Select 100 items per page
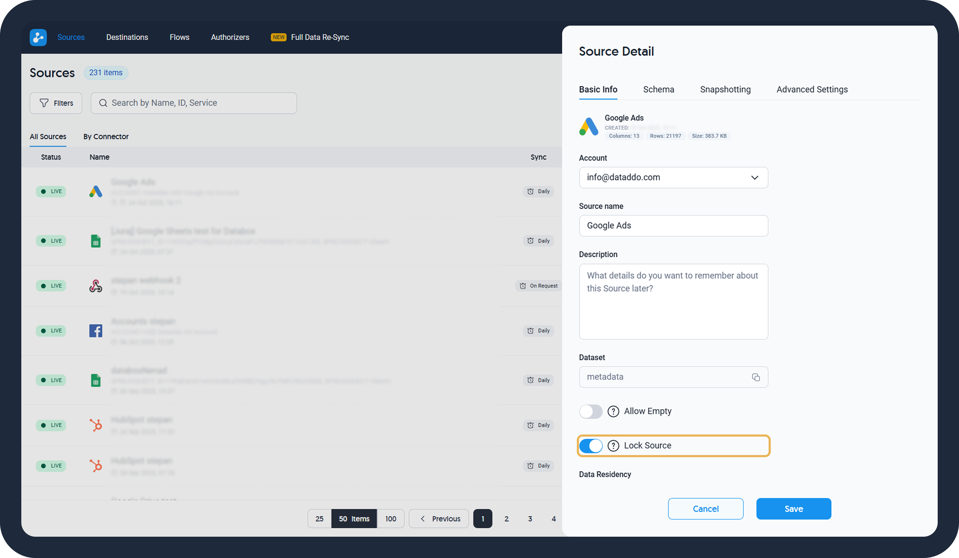Image resolution: width=959 pixels, height=558 pixels. pyautogui.click(x=390, y=519)
